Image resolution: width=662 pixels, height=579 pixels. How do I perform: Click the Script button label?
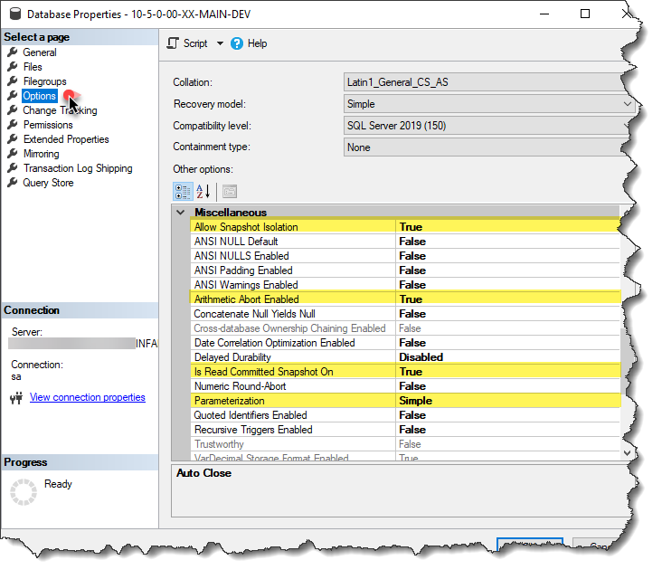195,43
